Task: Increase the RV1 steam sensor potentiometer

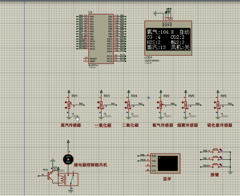Action: pos(66,102)
